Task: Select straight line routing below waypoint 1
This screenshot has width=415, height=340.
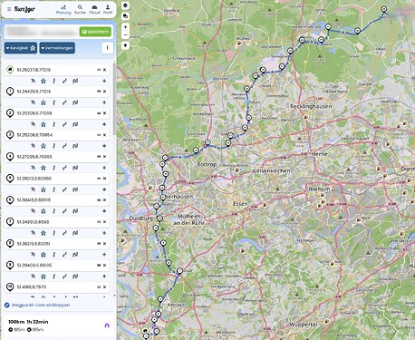Action: coord(53,102)
